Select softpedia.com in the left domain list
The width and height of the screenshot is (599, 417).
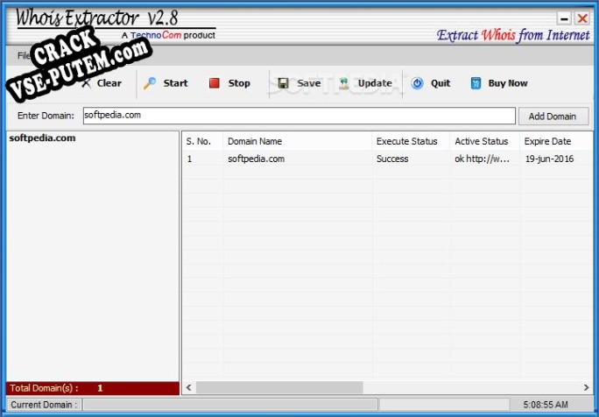tap(42, 138)
